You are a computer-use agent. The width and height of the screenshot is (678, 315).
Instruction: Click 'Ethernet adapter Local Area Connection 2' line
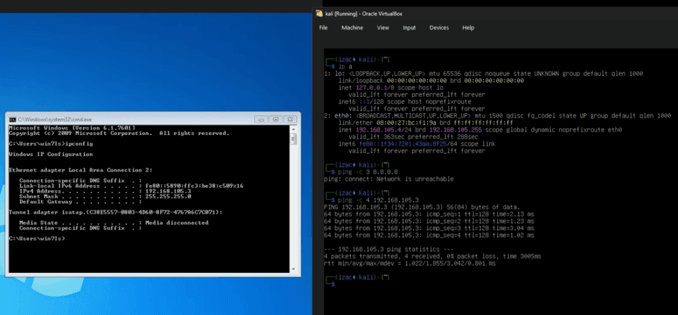[x=80, y=170]
